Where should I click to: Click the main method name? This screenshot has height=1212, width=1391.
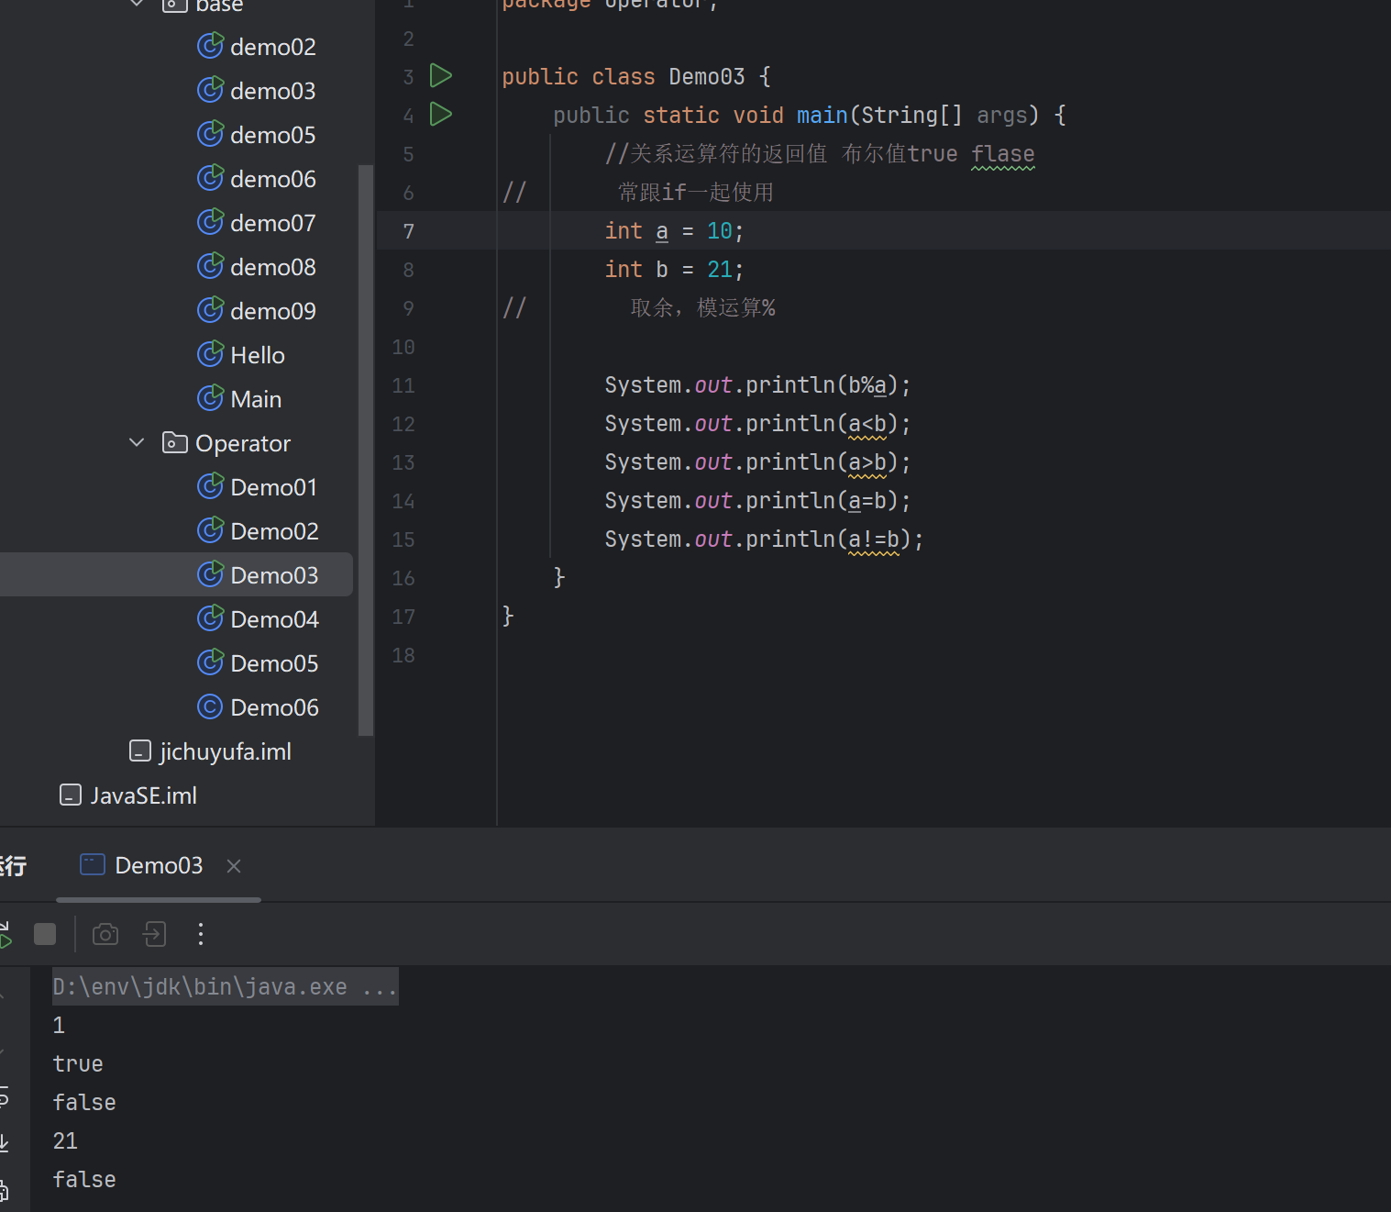pos(822,116)
